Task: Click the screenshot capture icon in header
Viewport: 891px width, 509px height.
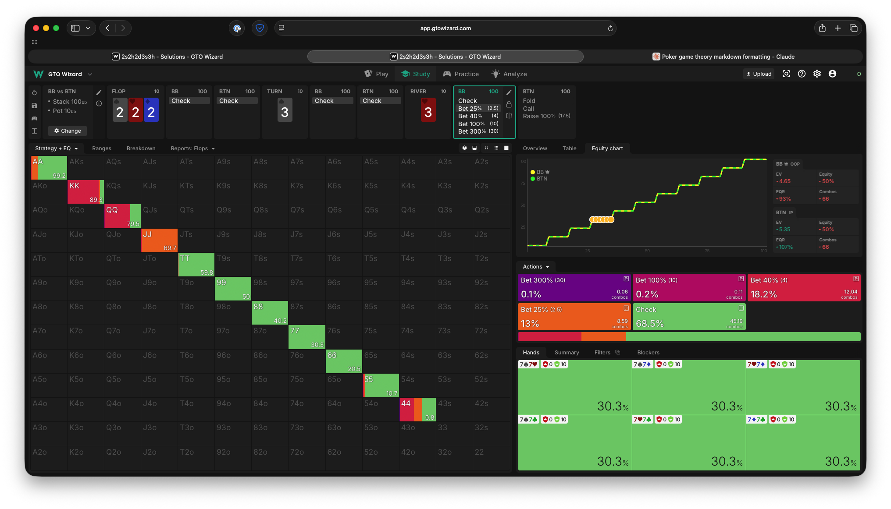Action: [786, 74]
